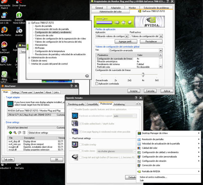
Task: Click the 8xS mark on the antialiasing slider
Action: click(157, 80)
